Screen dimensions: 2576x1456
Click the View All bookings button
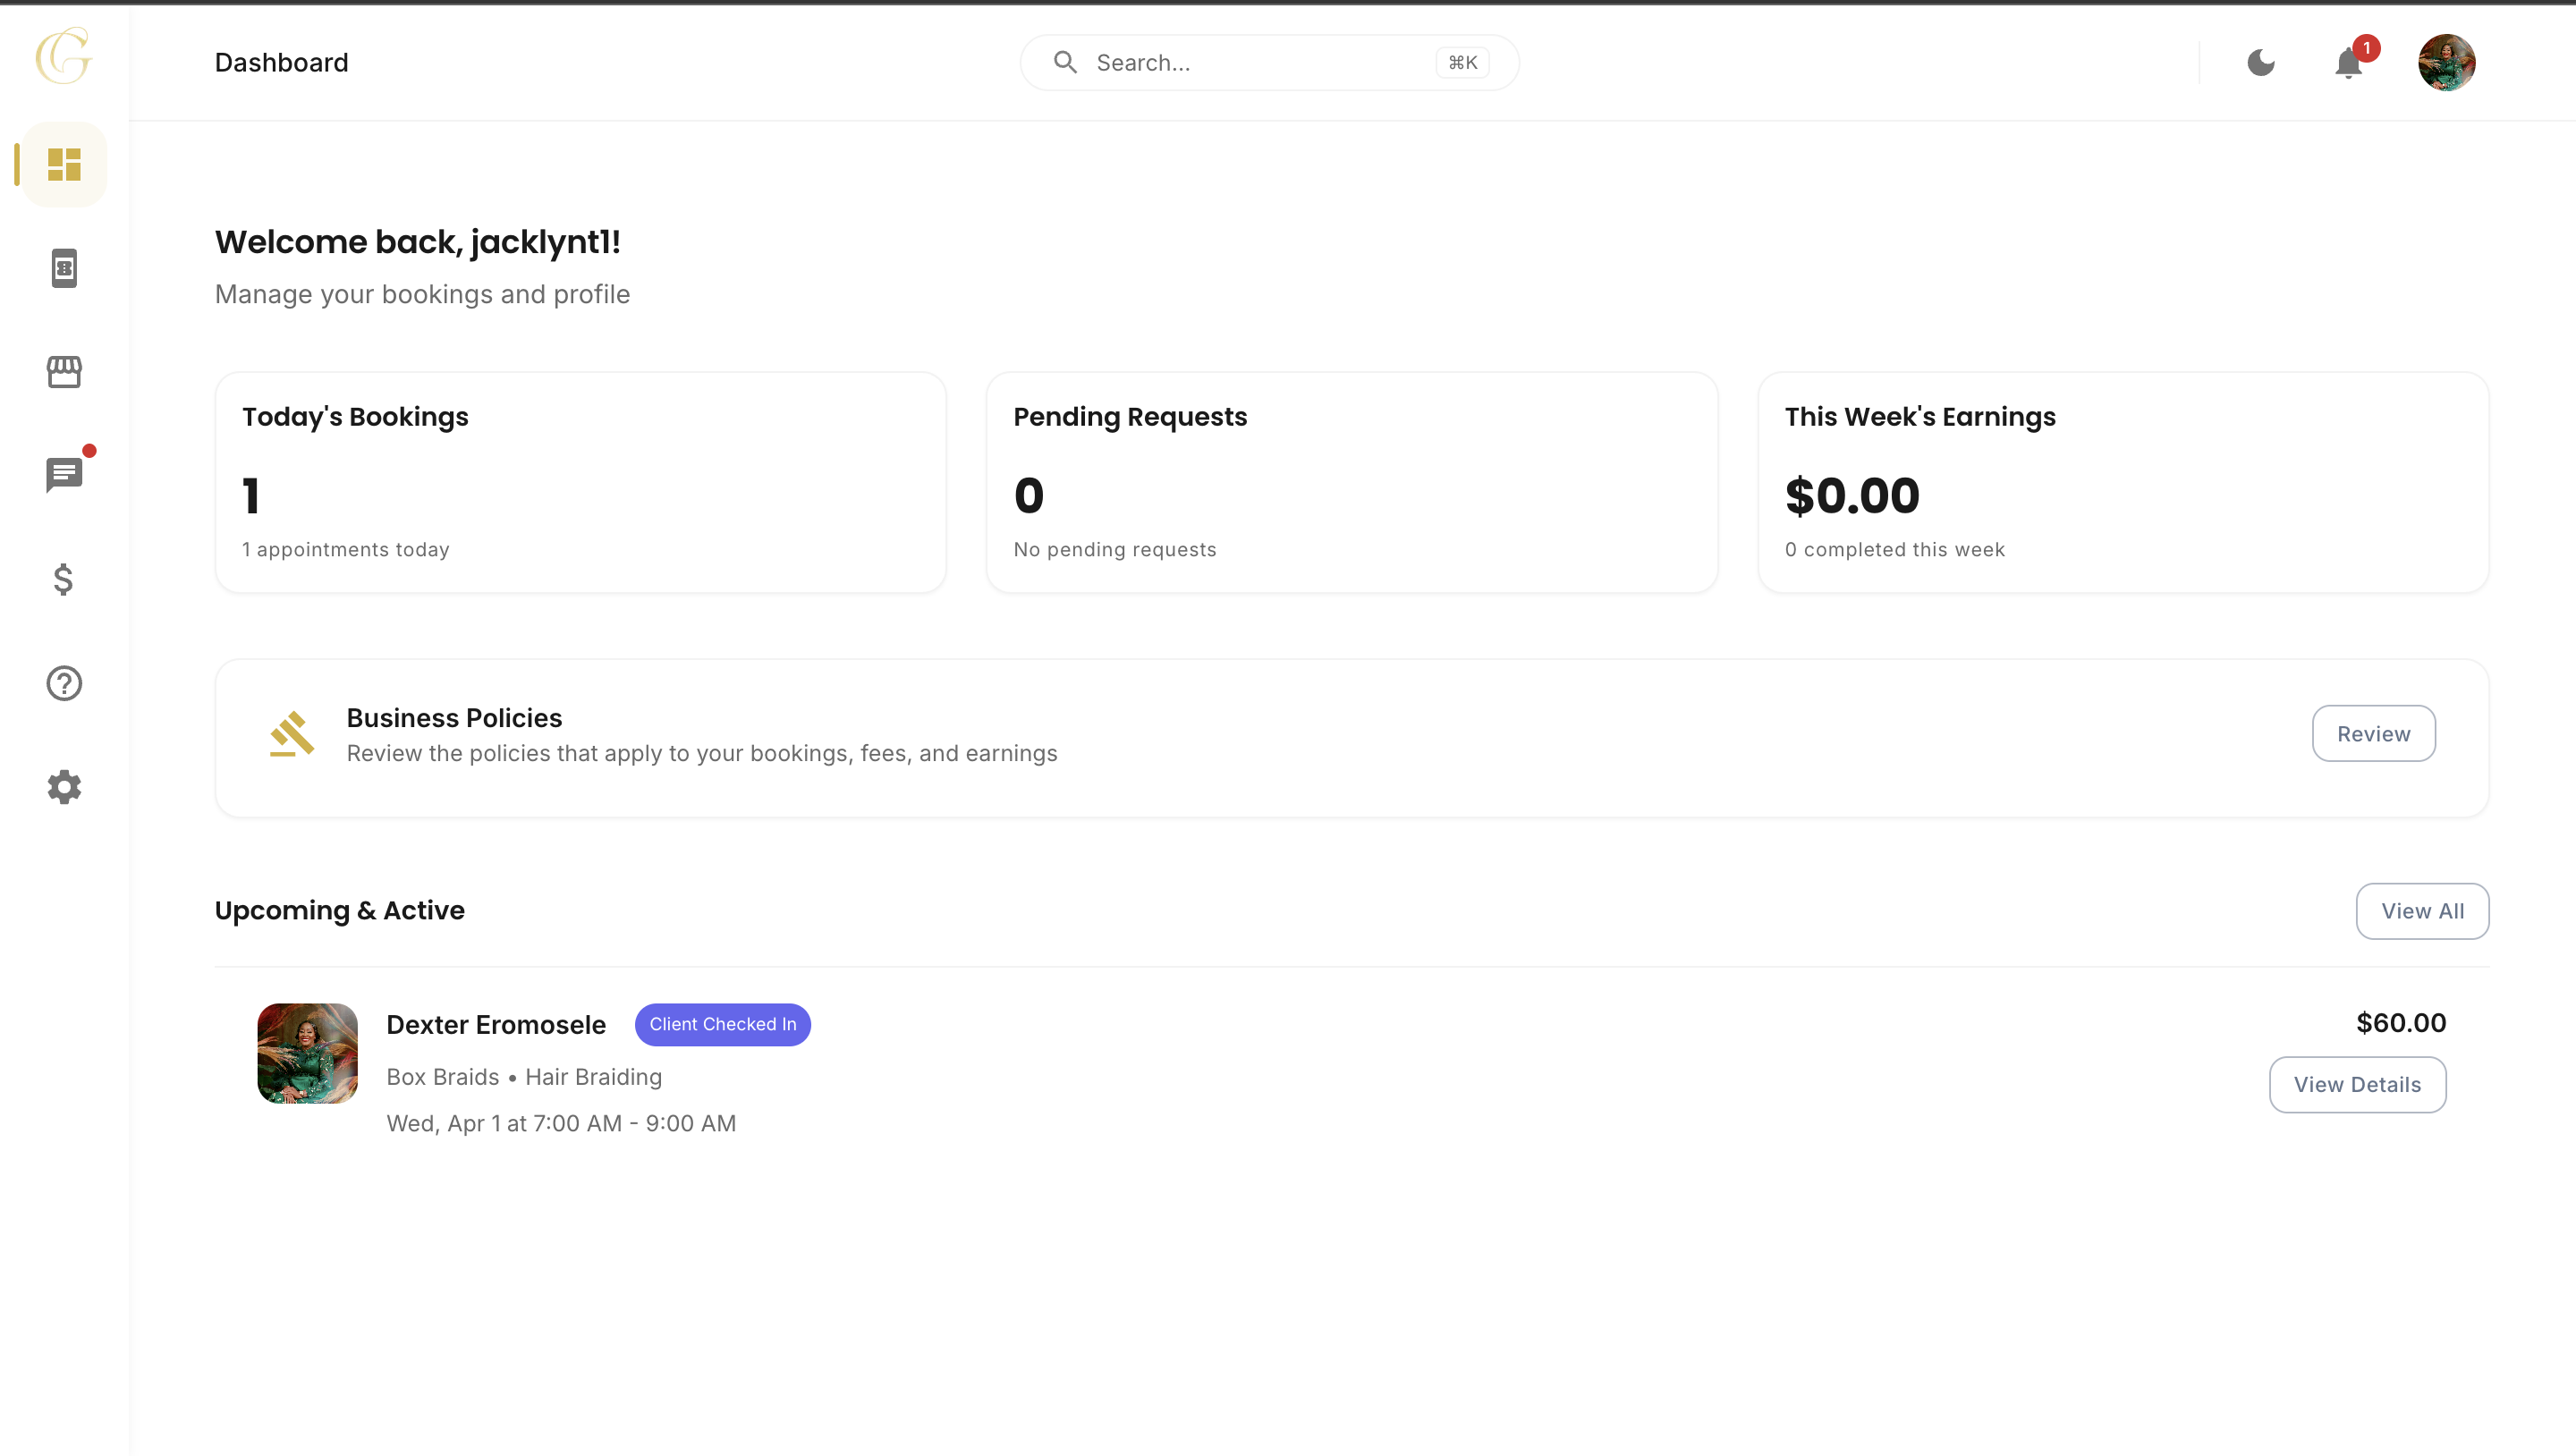[2421, 911]
